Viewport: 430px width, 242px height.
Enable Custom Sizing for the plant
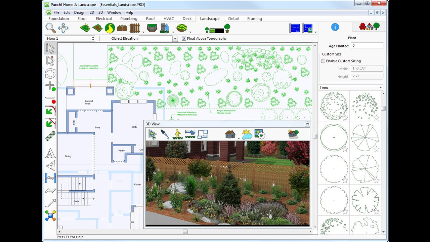323,61
